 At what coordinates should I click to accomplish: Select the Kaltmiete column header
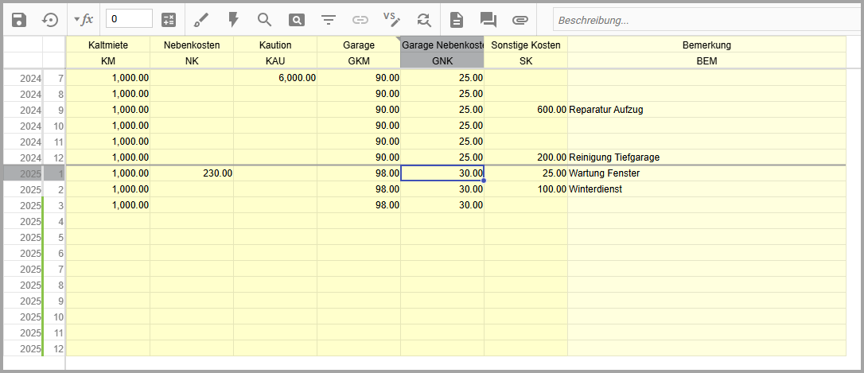click(108, 45)
